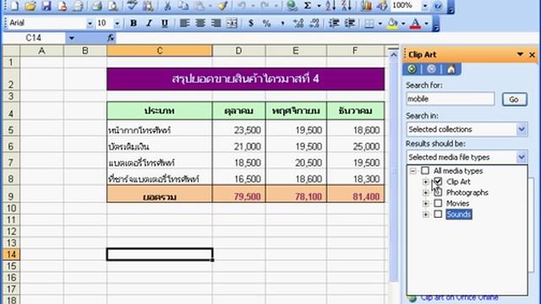The height and width of the screenshot is (304, 541).
Task: Apply currency style
Action: [x=251, y=23]
